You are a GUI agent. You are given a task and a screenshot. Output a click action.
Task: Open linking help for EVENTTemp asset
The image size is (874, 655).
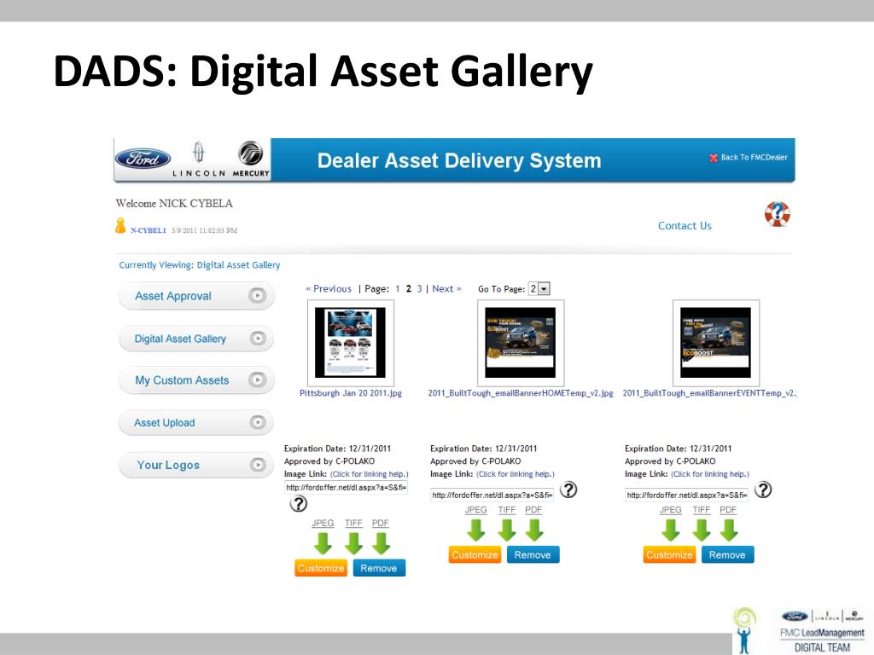click(709, 474)
